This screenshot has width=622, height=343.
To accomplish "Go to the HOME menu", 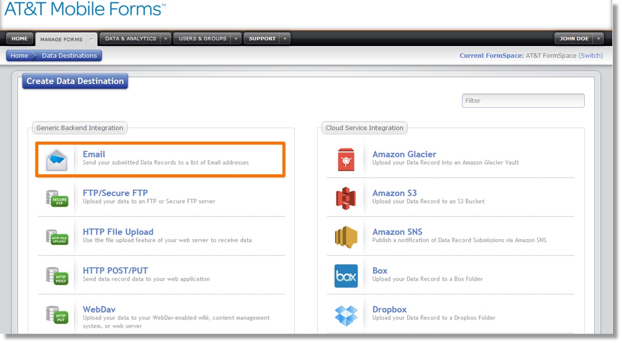I will [x=19, y=38].
